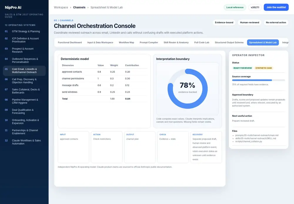Click the No external action pill
The image size is (294, 204).
[276, 22]
